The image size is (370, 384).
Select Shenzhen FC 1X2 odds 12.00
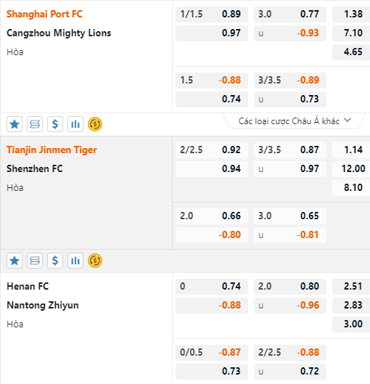[351, 168]
